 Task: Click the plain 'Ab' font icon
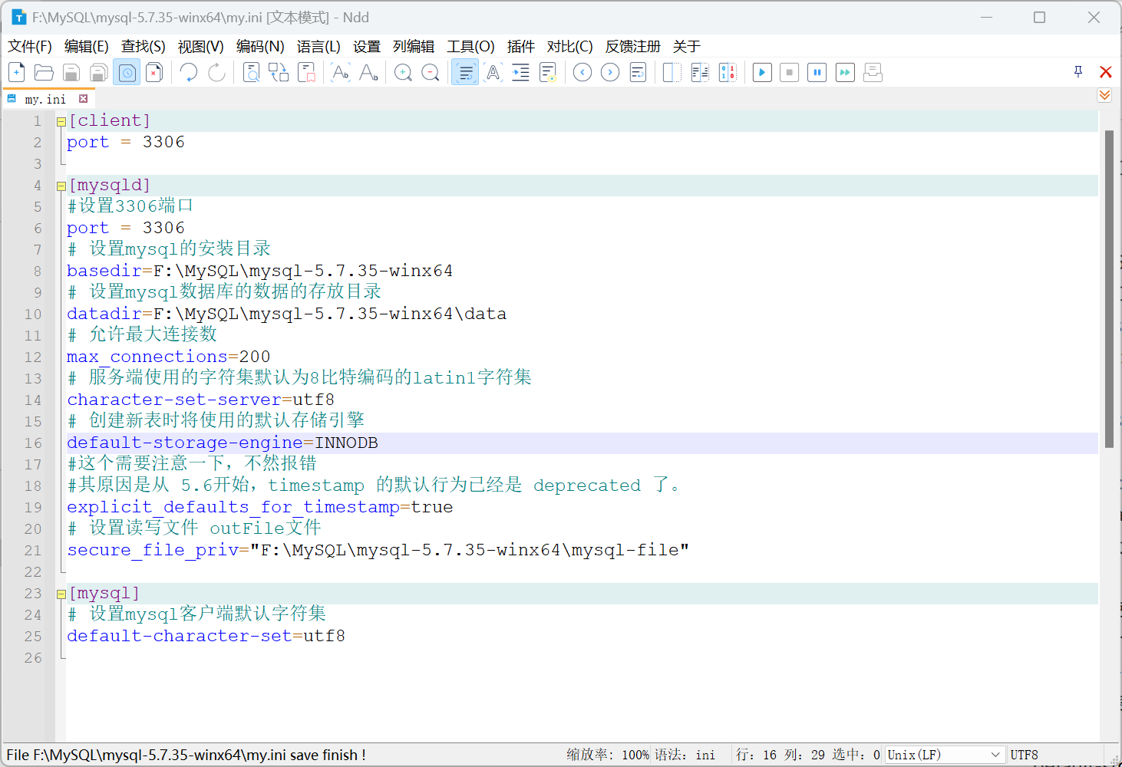pos(368,73)
